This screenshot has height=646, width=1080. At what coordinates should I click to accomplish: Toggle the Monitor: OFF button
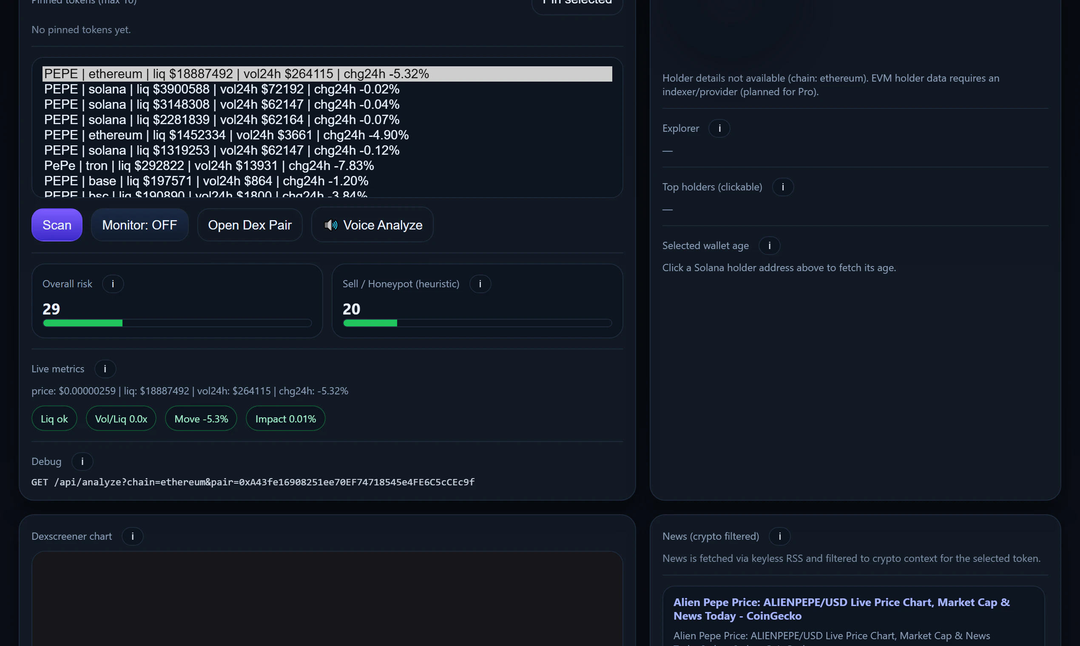139,225
